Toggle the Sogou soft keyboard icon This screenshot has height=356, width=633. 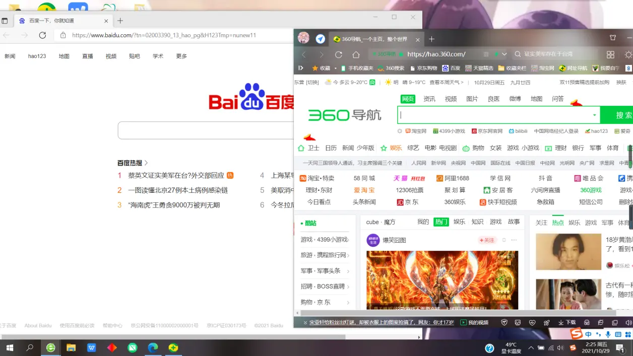click(x=618, y=334)
